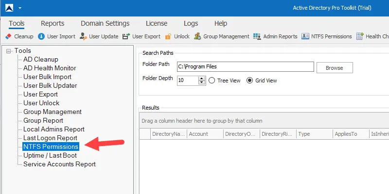Click the User Export icon in toolbar
389x194 pixels.
(126, 36)
